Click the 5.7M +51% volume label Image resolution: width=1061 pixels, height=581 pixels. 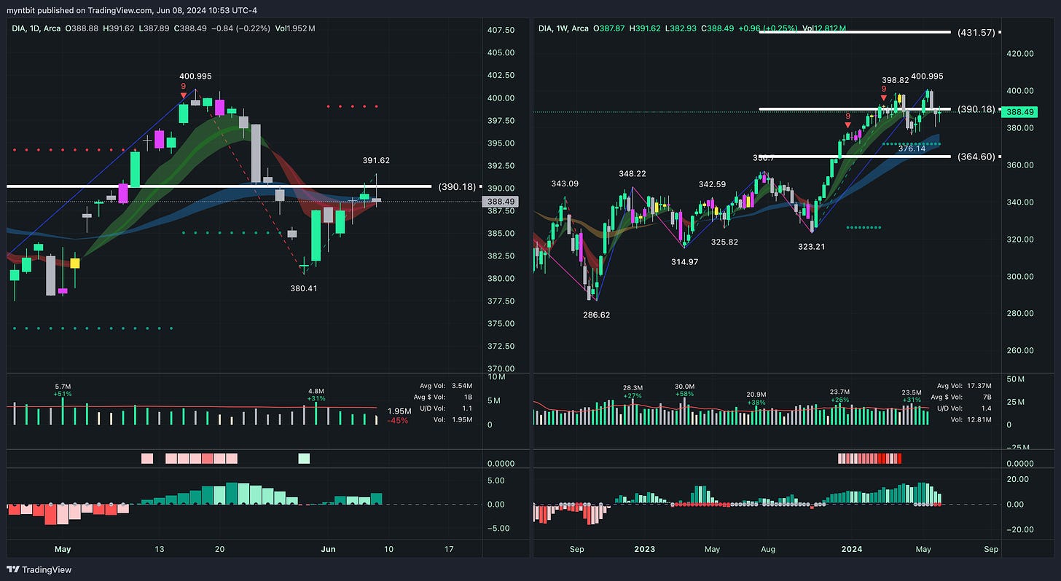click(63, 390)
